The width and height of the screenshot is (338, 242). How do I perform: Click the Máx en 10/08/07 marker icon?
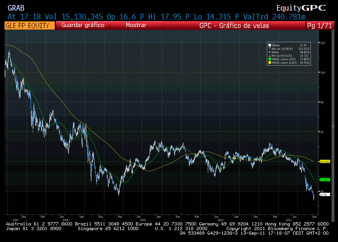point(270,49)
